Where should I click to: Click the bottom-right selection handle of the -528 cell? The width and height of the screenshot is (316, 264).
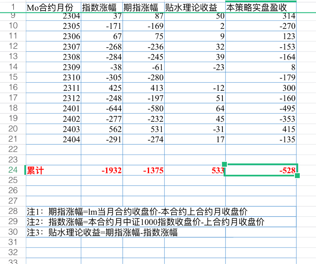[x=297, y=176]
